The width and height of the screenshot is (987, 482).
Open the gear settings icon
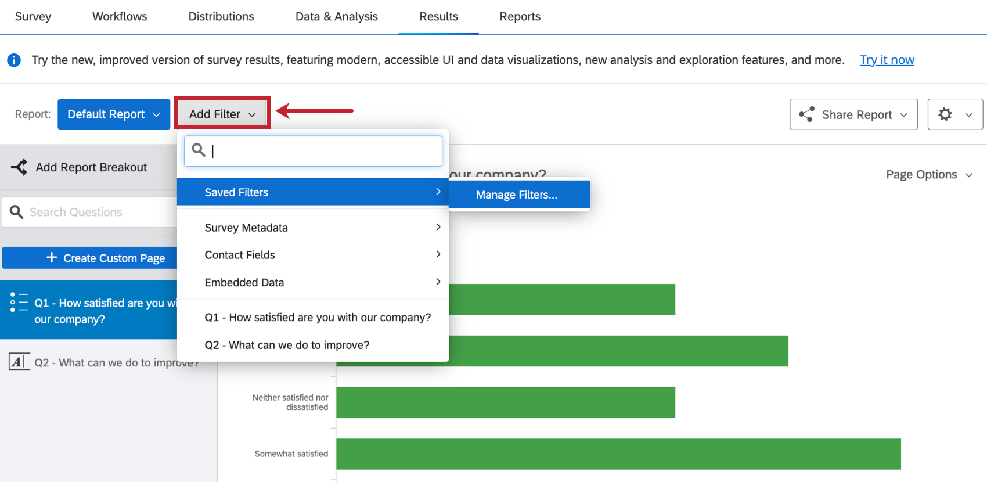pyautogui.click(x=945, y=114)
